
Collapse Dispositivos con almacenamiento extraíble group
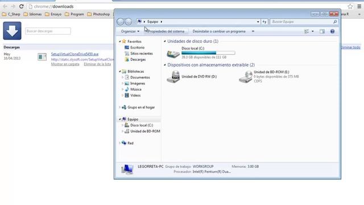(165, 65)
